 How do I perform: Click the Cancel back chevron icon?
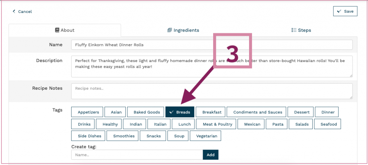[x=14, y=11]
